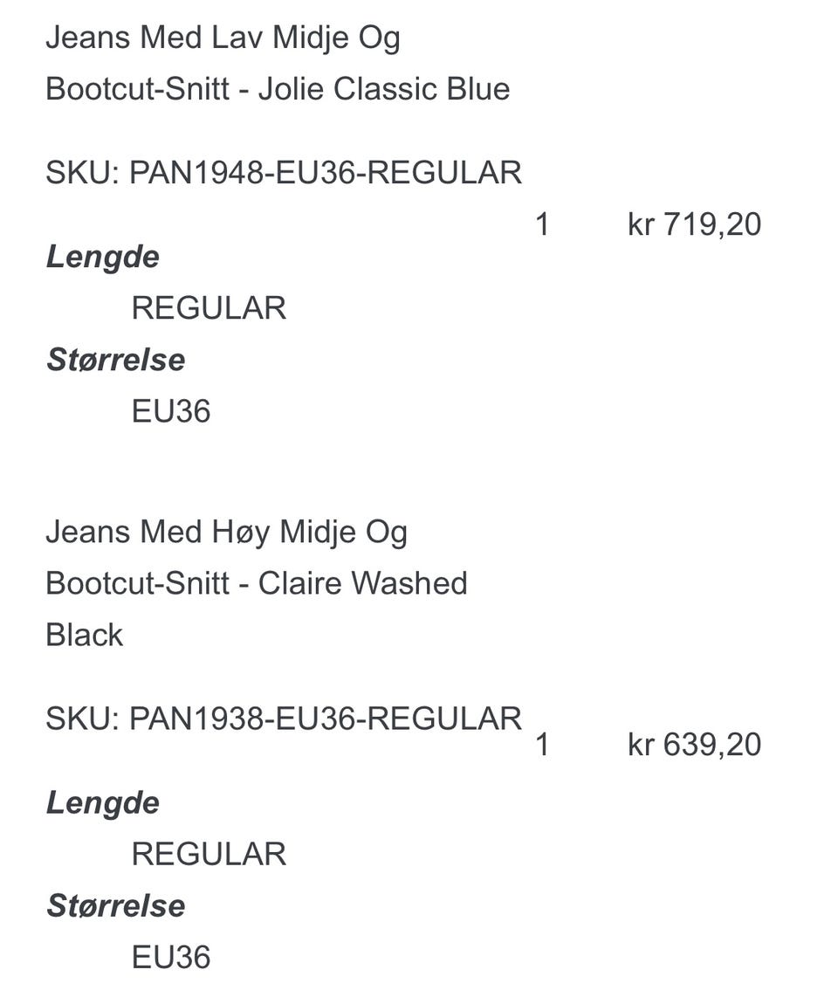838x1004 pixels.
Task: Click the quantity 1 beside kr 719,20
Action: point(542,224)
